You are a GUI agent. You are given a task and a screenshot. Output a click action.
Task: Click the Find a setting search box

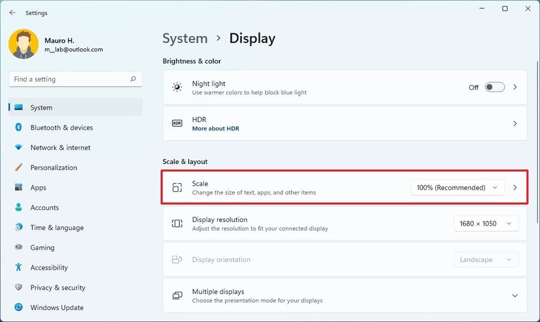point(75,79)
